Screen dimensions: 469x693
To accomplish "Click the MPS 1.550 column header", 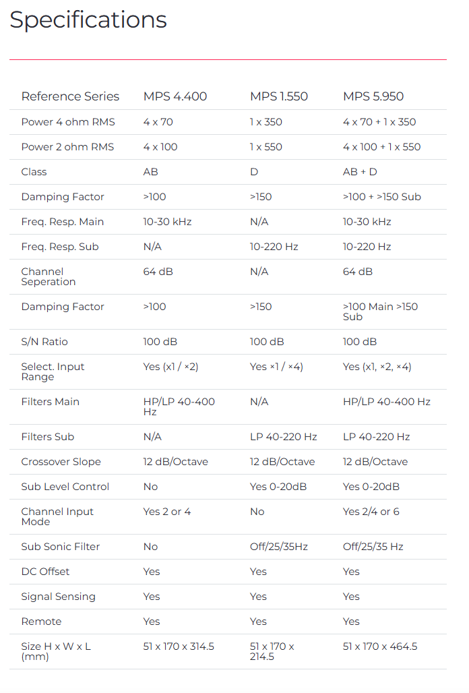I will tap(279, 96).
